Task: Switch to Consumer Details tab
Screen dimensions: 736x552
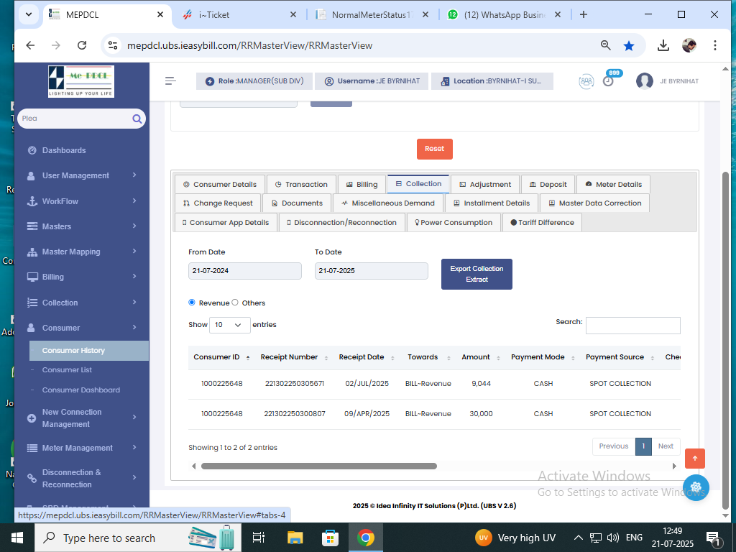Action: [220, 184]
